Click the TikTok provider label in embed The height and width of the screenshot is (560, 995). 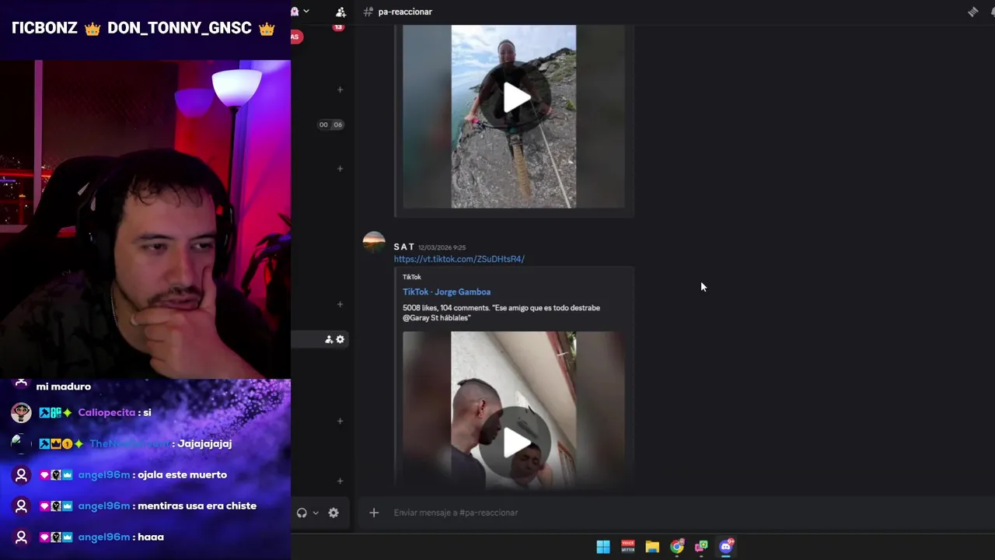(x=412, y=277)
